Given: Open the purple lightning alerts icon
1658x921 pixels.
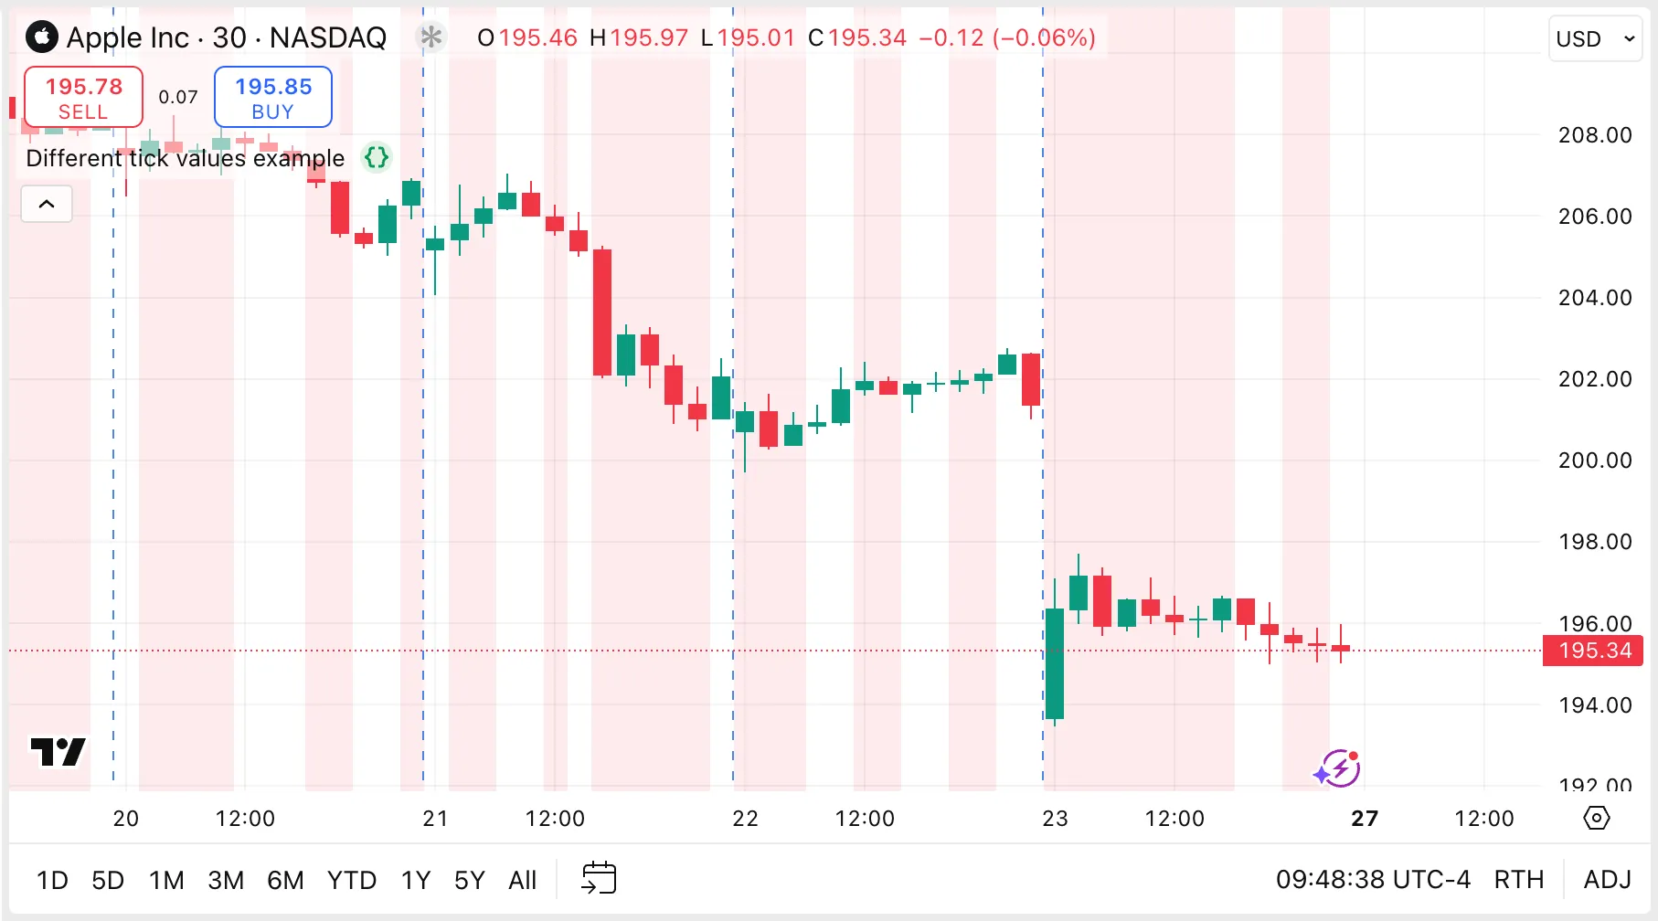Looking at the screenshot, I should [x=1337, y=769].
